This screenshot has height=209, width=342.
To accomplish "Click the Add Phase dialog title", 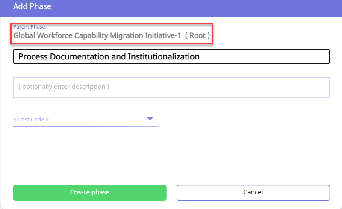I will click(32, 6).
